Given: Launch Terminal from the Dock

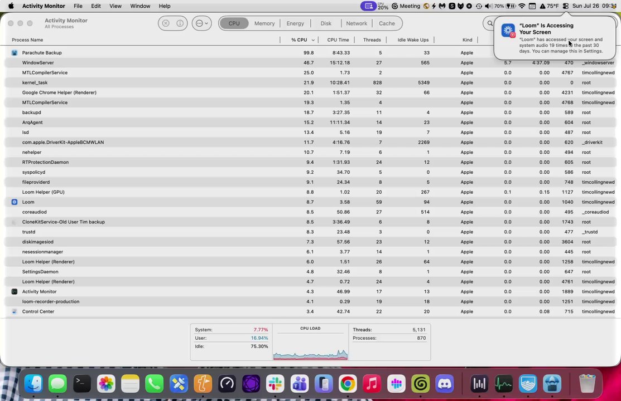Looking at the screenshot, I should [82, 384].
